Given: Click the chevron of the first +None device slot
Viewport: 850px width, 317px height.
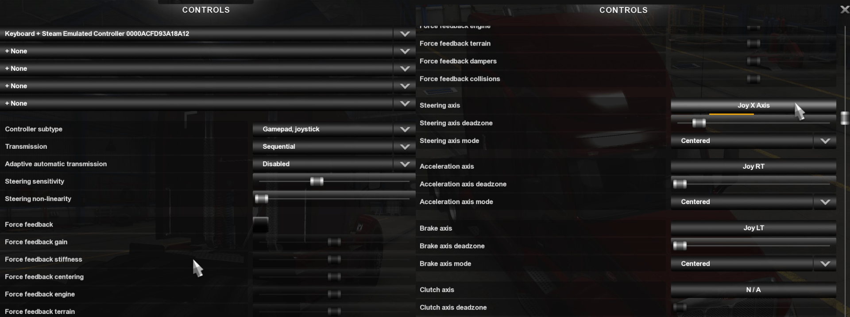Looking at the screenshot, I should pos(405,51).
